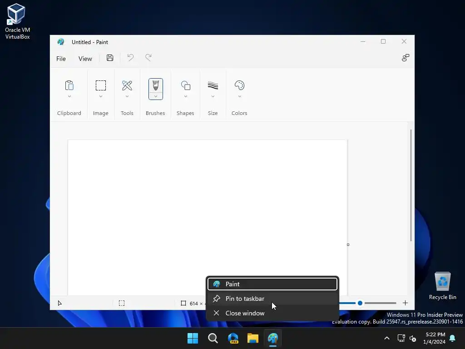Click the Paint icon in the taskbar

coord(273,338)
